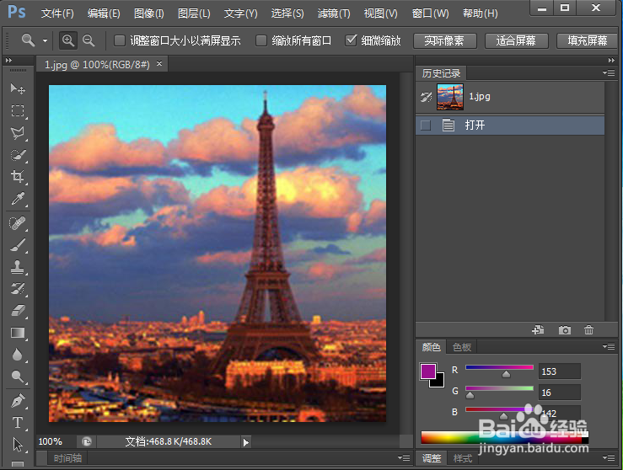The height and width of the screenshot is (470, 623).
Task: Select the Brush tool
Action: 18,245
